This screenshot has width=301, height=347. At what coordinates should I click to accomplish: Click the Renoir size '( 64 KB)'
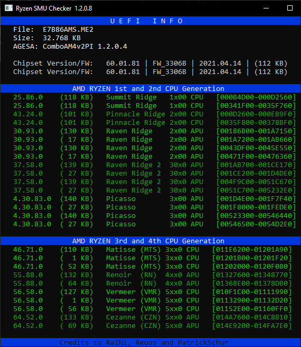pyautogui.click(x=77, y=284)
